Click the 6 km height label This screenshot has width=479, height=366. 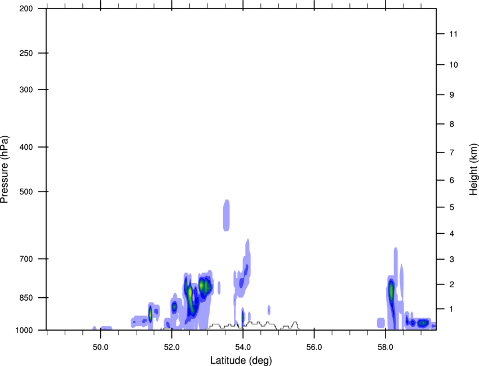pos(452,180)
